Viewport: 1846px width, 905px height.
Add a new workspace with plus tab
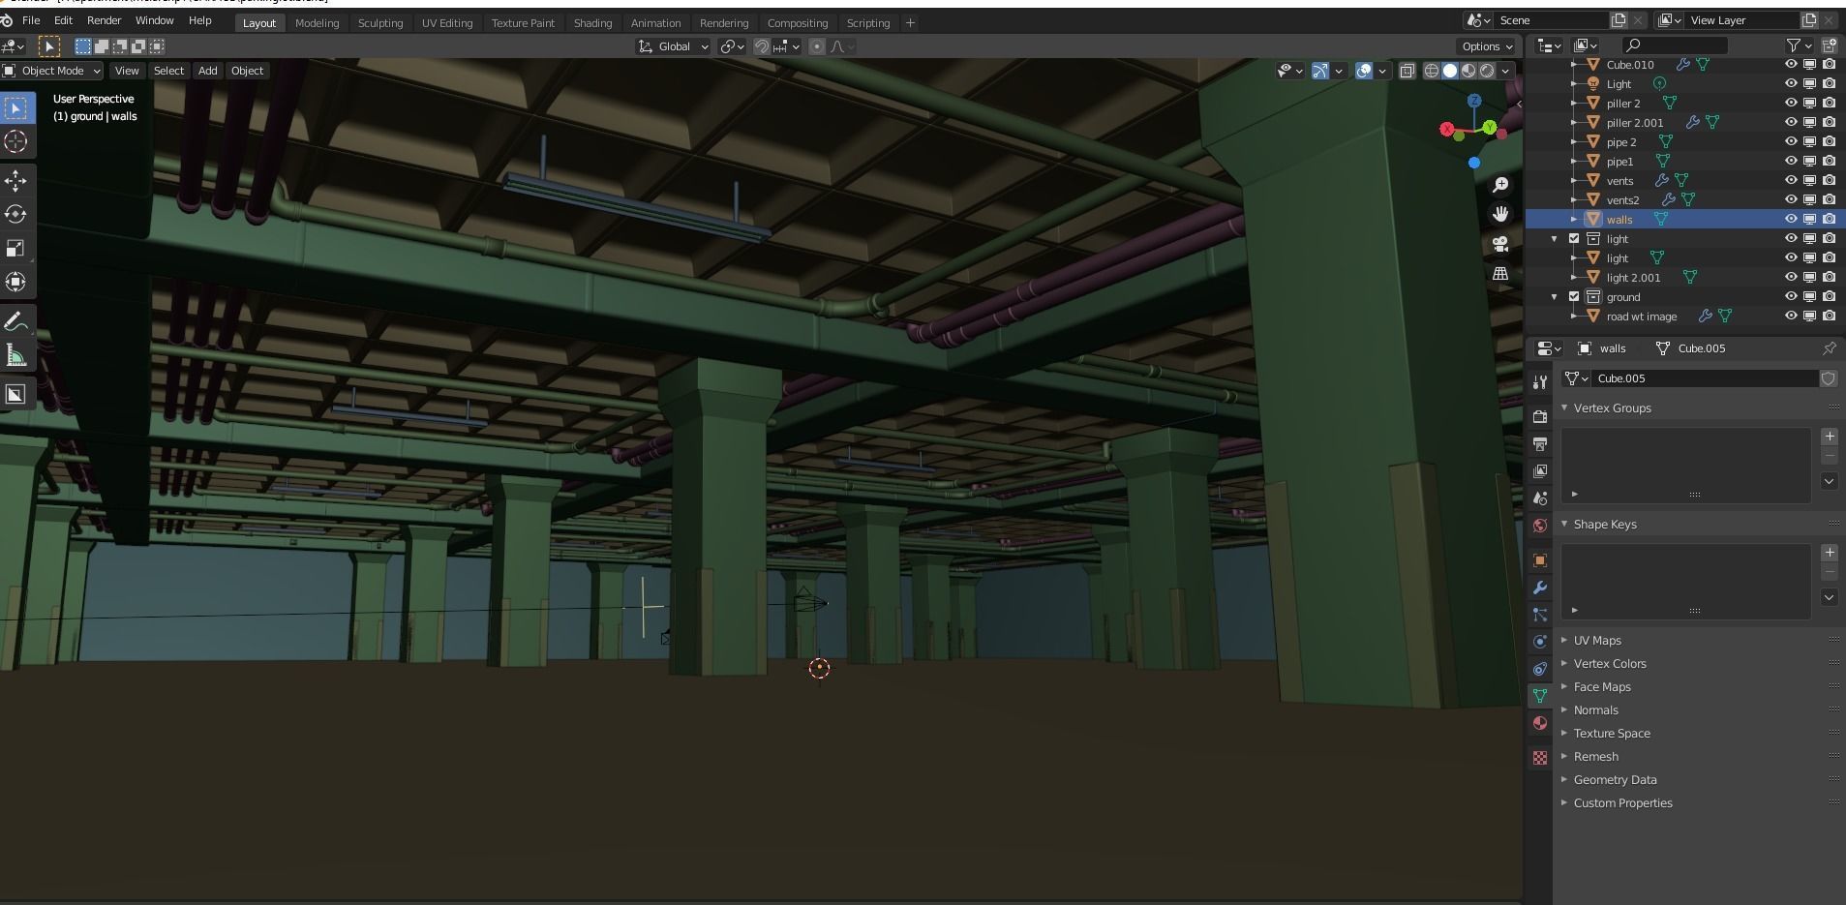pyautogui.click(x=910, y=22)
